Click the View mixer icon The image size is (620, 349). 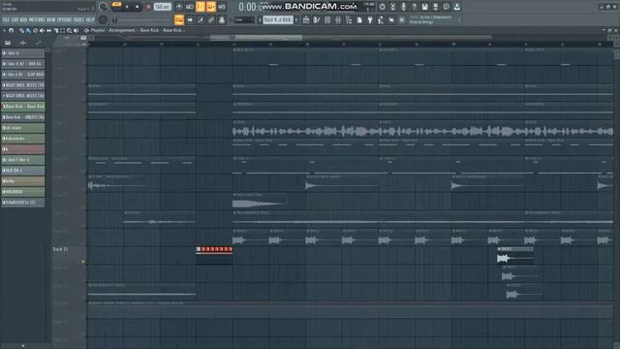tap(338, 19)
